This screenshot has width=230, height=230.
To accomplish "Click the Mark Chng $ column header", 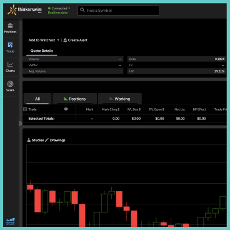I will click(111, 109).
